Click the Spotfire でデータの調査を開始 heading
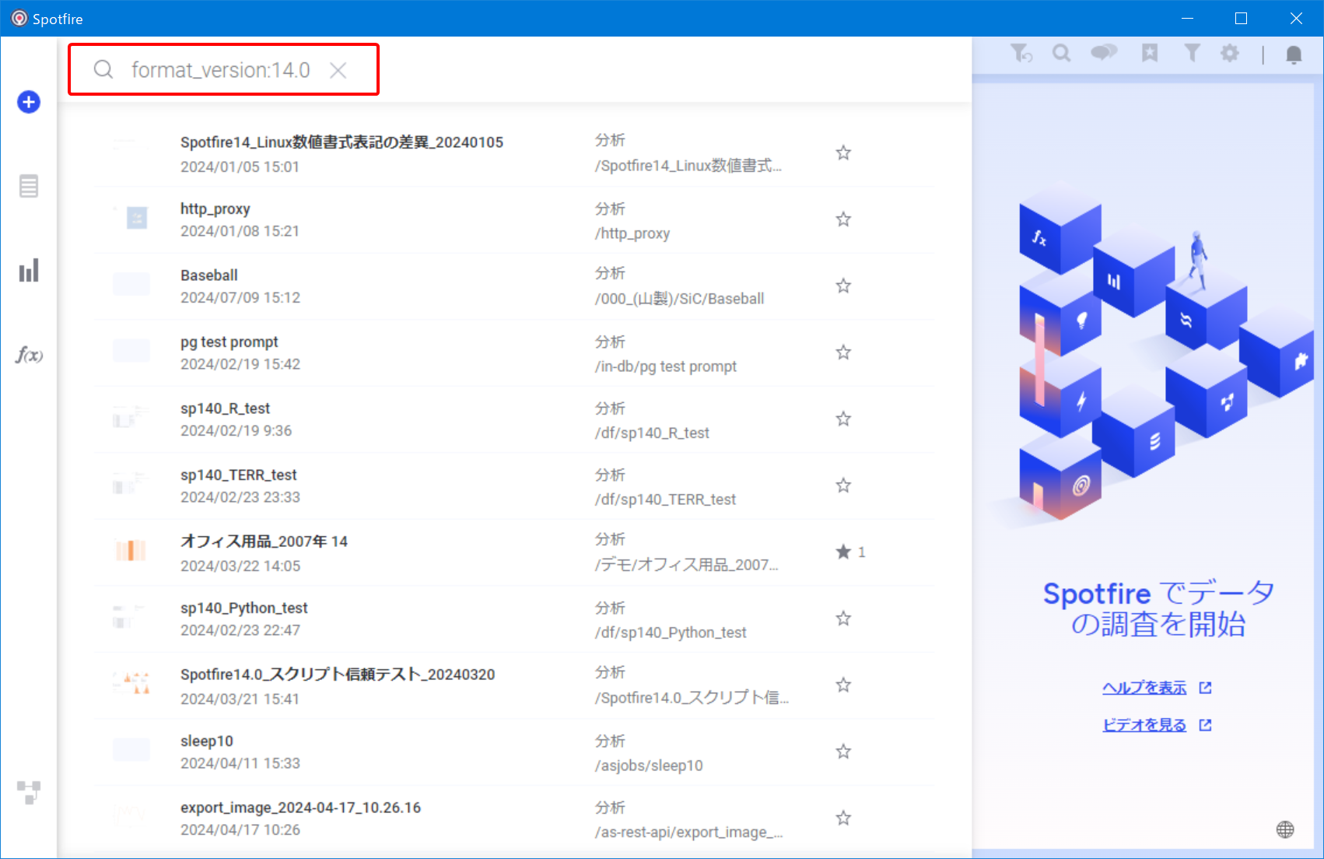Screen dimensions: 1324x859 [x=1158, y=608]
